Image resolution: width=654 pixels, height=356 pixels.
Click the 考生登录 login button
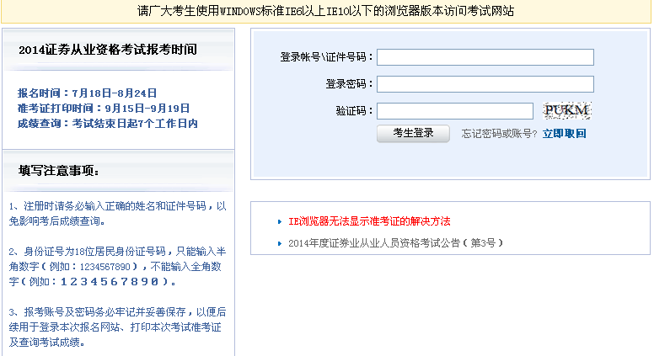coord(413,134)
